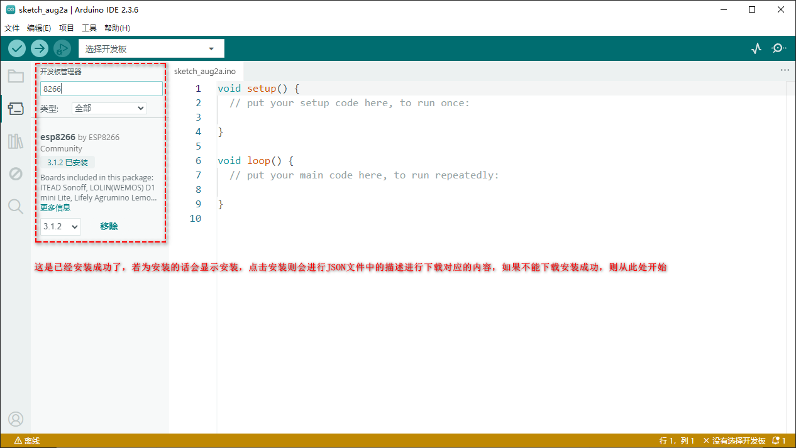Open the Serial Plotter icon
The height and width of the screenshot is (448, 796).
[x=756, y=48]
